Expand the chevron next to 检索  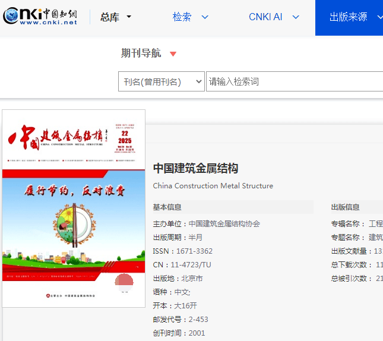click(205, 17)
